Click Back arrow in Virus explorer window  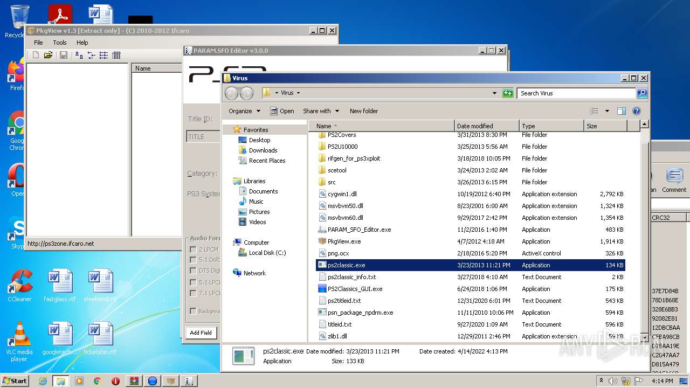232,93
